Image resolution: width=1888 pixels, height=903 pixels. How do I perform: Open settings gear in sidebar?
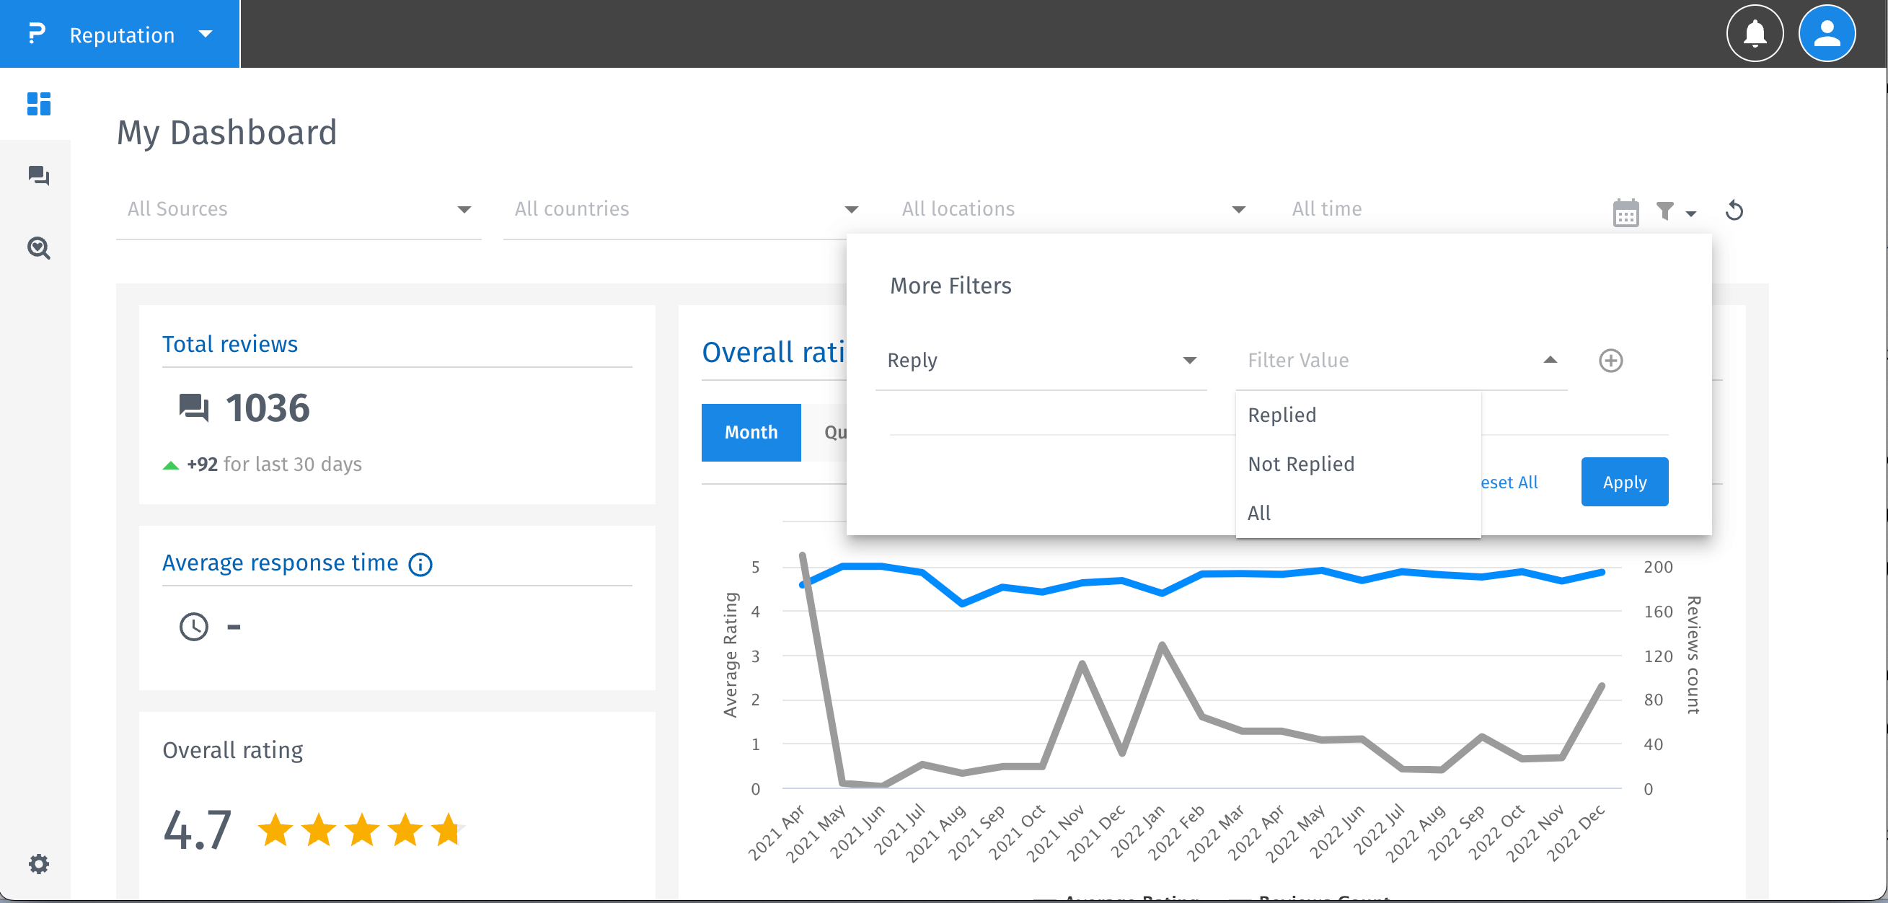point(39,863)
